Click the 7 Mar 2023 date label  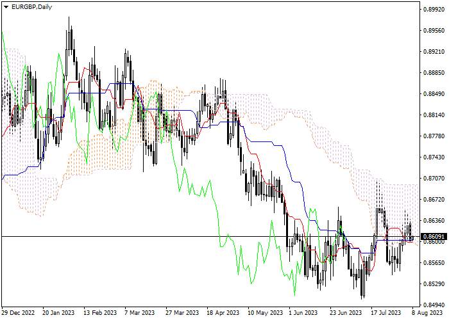pyautogui.click(x=139, y=312)
